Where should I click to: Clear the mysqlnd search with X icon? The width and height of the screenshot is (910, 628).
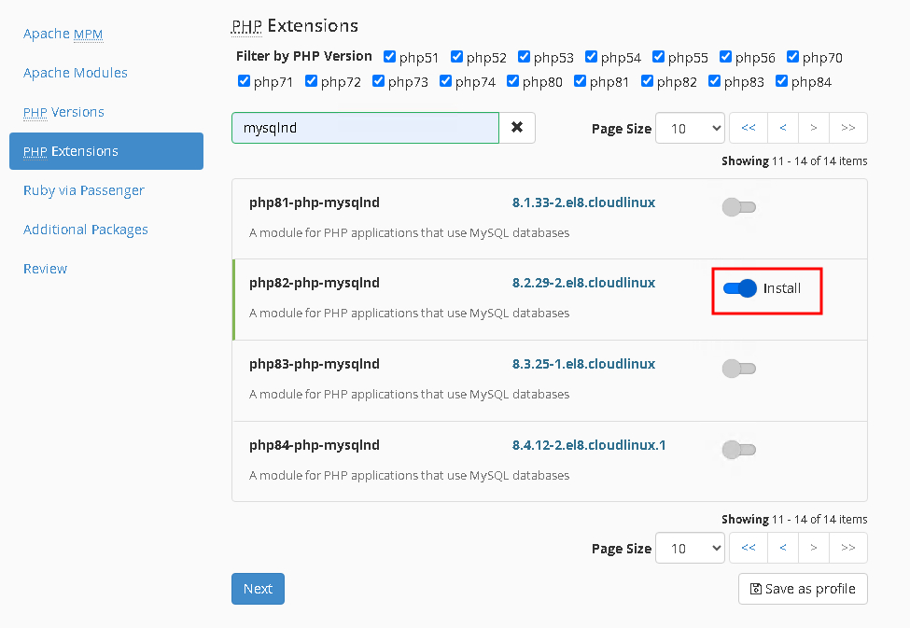(517, 128)
